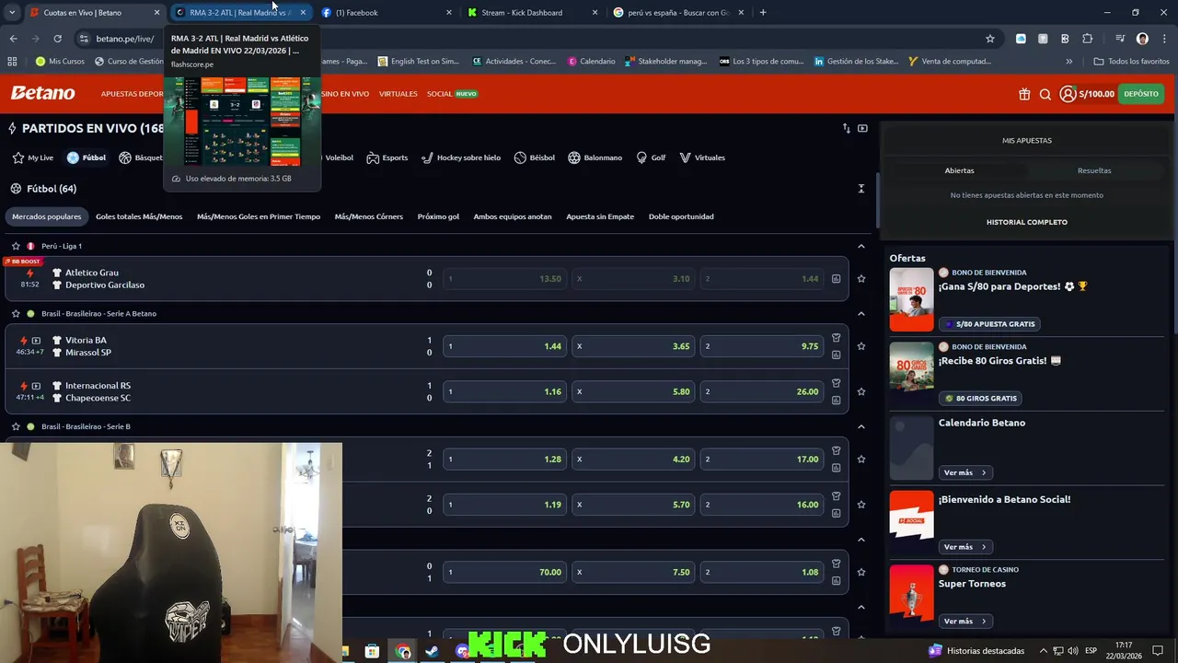Favorite the match with odds 70.00 star
Screen dimensions: 1178x663
pyautogui.click(x=861, y=572)
